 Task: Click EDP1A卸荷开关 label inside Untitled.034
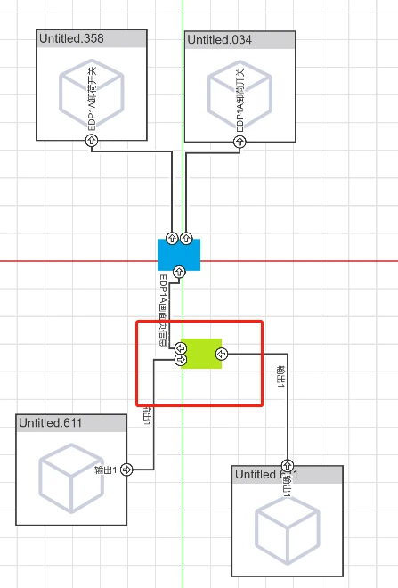pyautogui.click(x=240, y=100)
